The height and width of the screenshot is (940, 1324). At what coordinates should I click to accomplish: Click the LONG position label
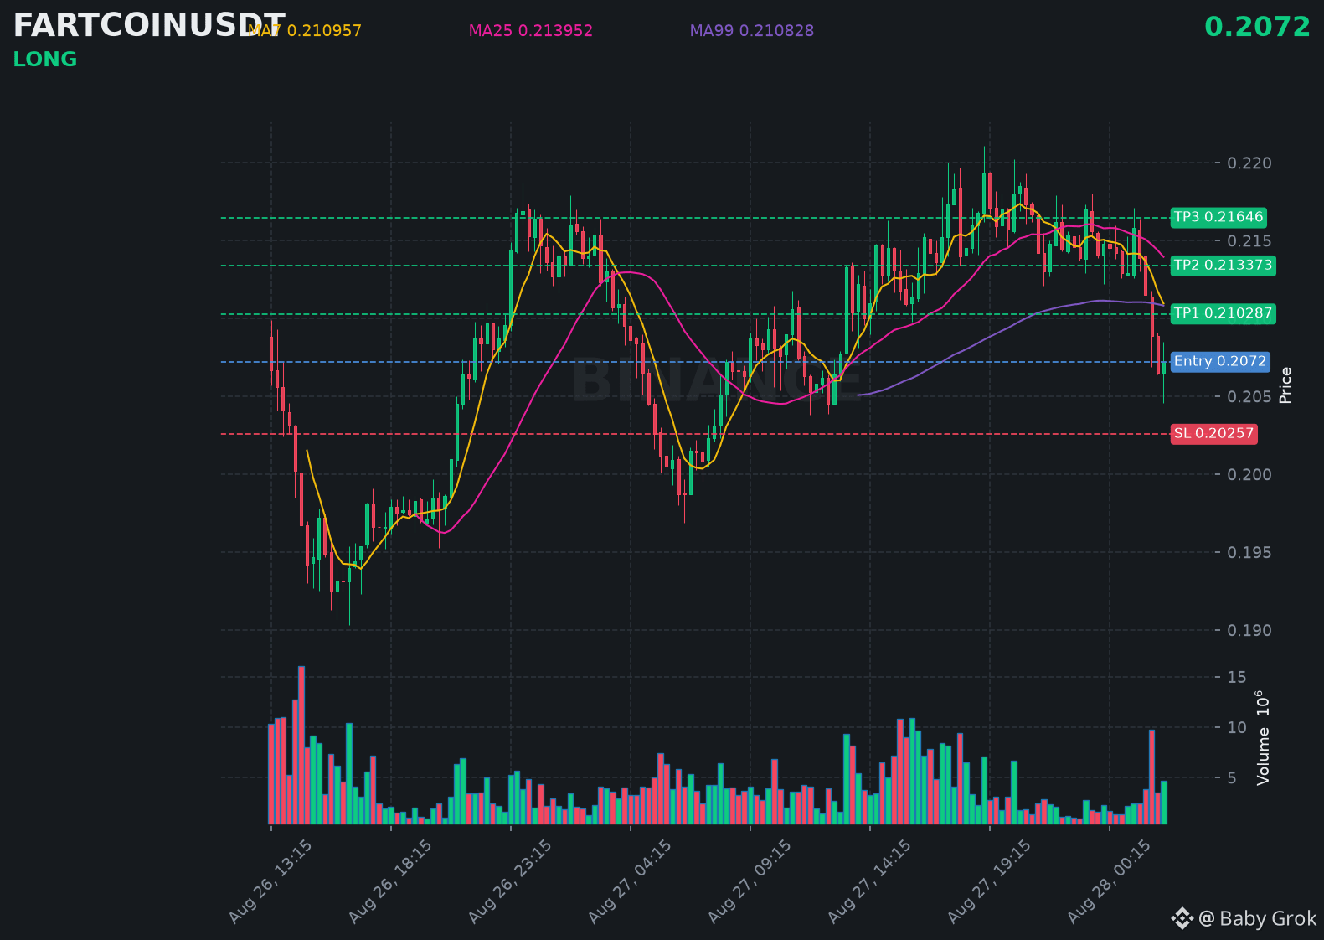click(45, 59)
